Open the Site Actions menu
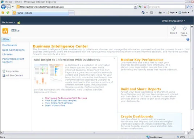The height and width of the screenshot is (139, 194). (x=8, y=22)
